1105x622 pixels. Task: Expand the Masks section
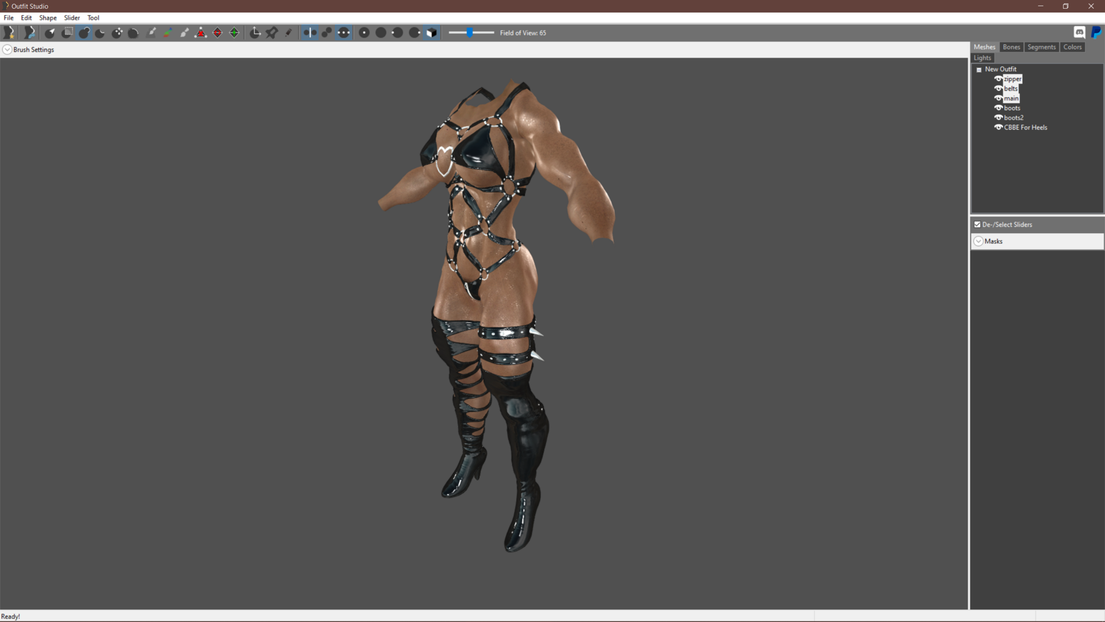click(978, 241)
